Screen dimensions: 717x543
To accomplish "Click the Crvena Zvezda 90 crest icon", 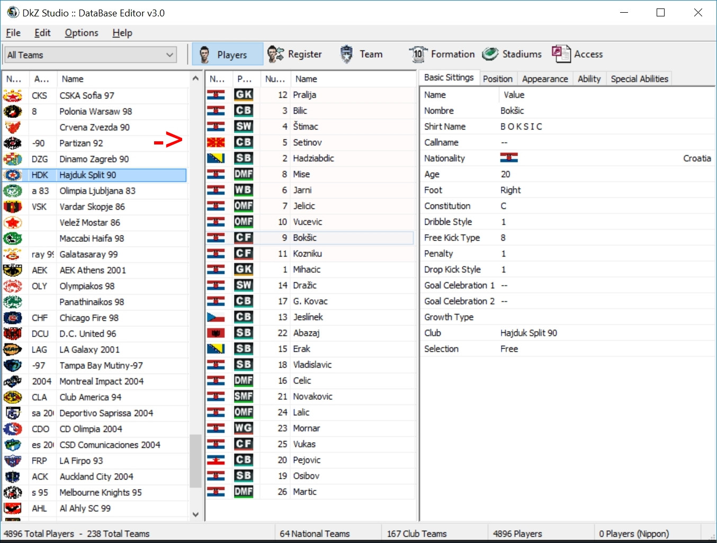I will pos(13,128).
